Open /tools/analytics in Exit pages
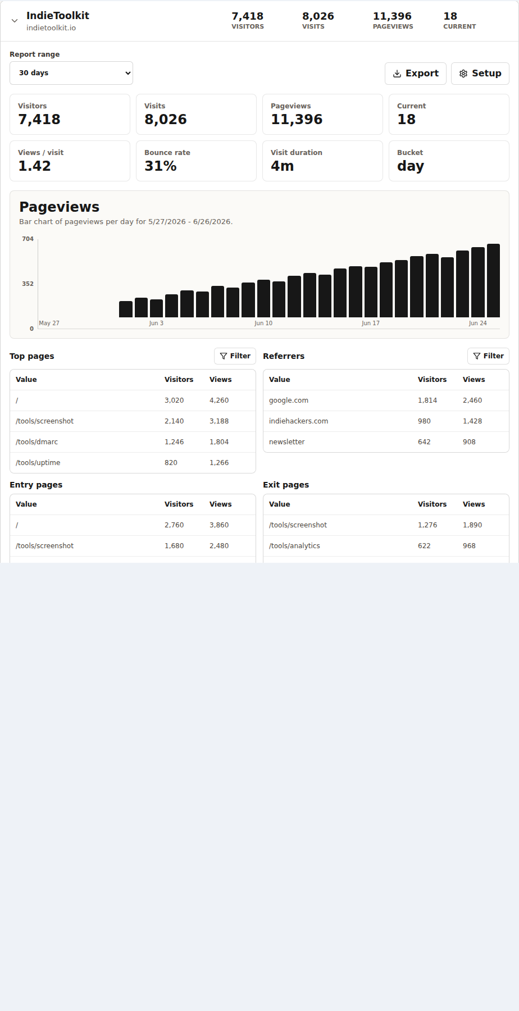 click(386, 546)
